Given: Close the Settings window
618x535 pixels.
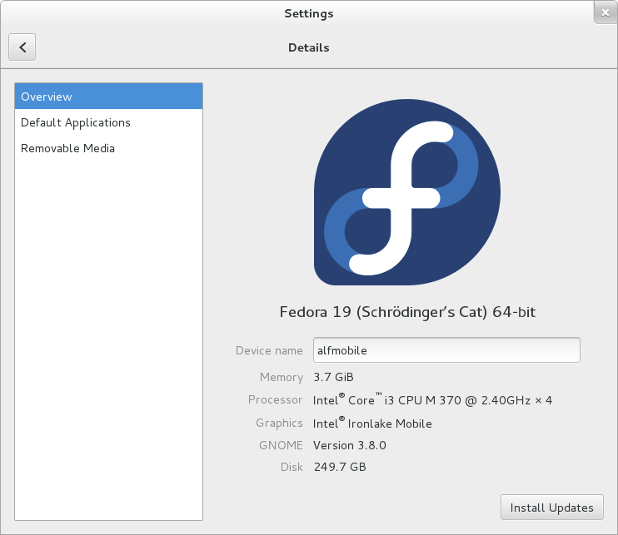Looking at the screenshot, I should (606, 12).
